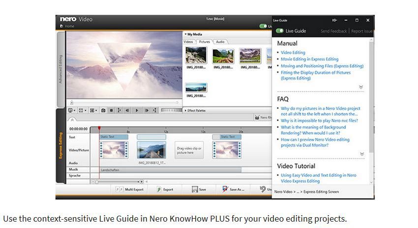Click the Export button
Image resolution: width=418 pixels, height=228 pixels.
(165, 189)
